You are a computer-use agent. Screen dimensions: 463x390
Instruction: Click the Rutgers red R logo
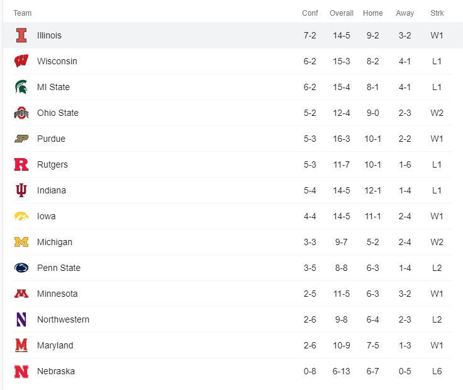(21, 164)
